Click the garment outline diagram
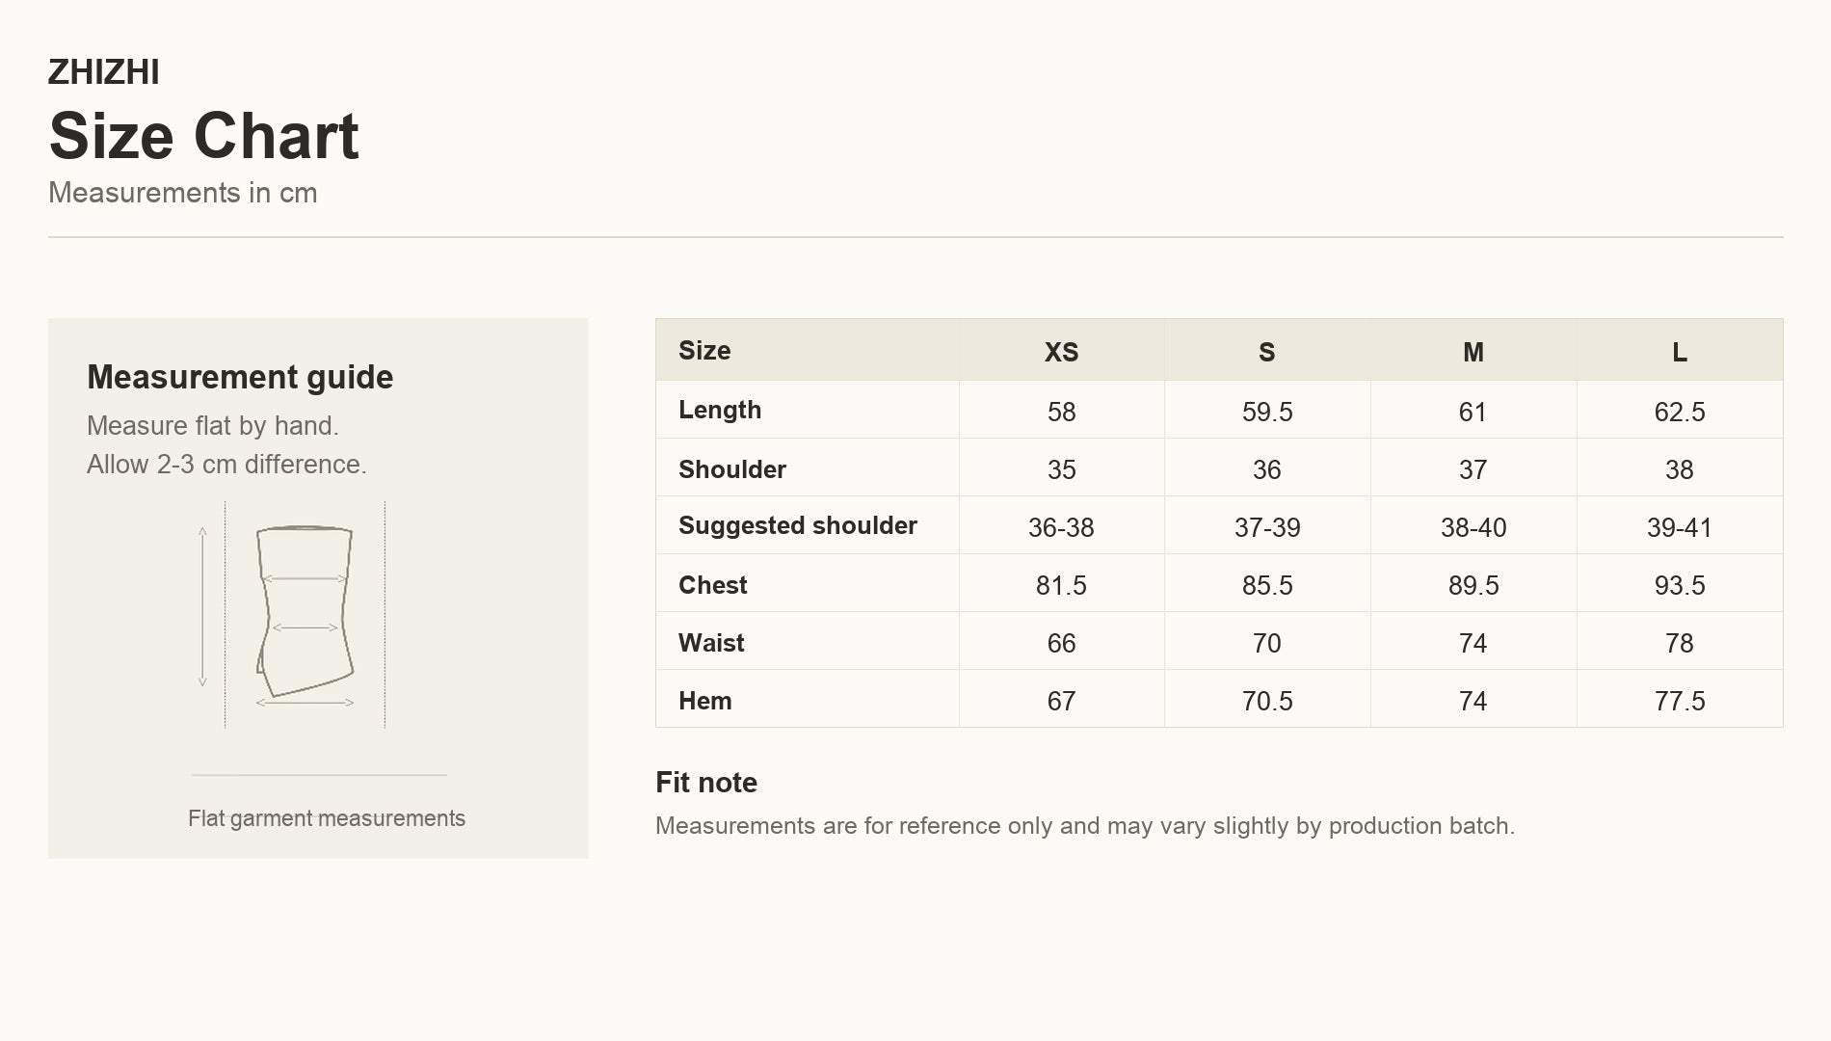This screenshot has width=1831, height=1041. 305,611
